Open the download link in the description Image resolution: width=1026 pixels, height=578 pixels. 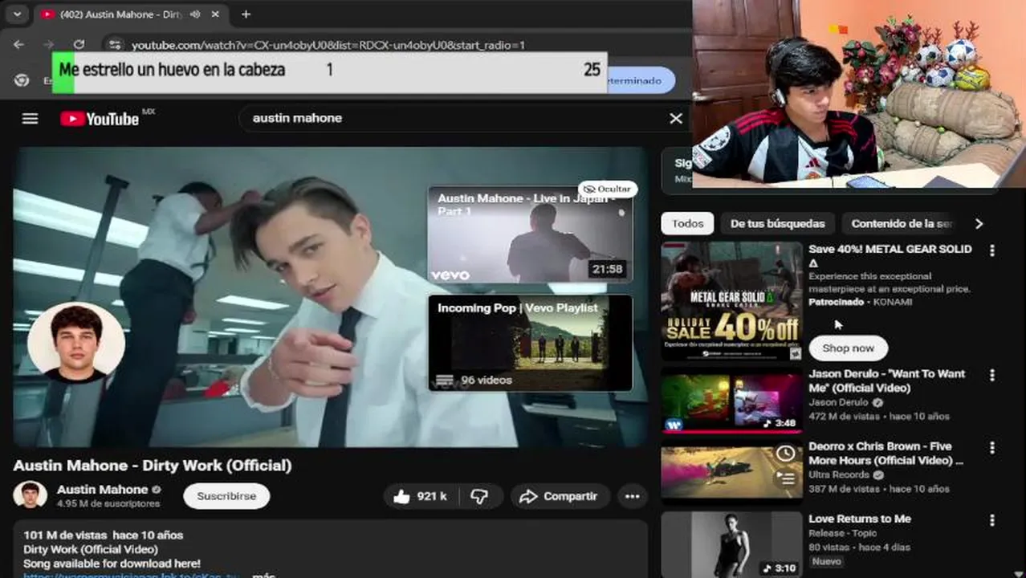pos(132,575)
